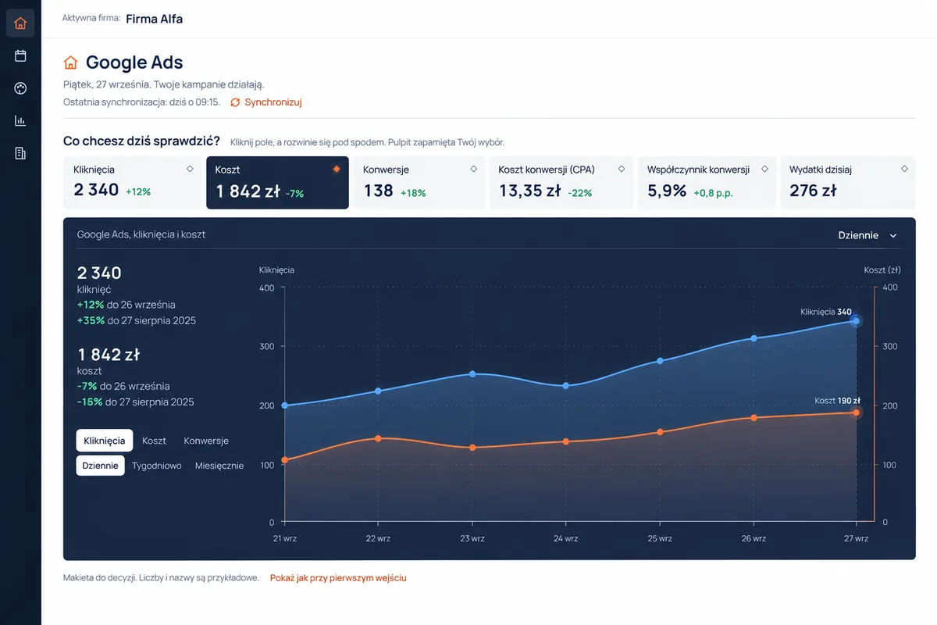Open the building document sidebar icon
This screenshot has height=625, width=937.
point(20,153)
